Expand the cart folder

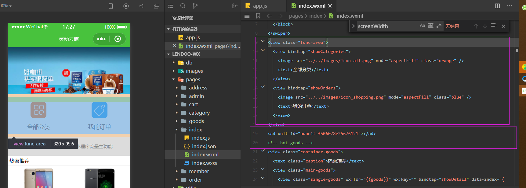tap(177, 104)
